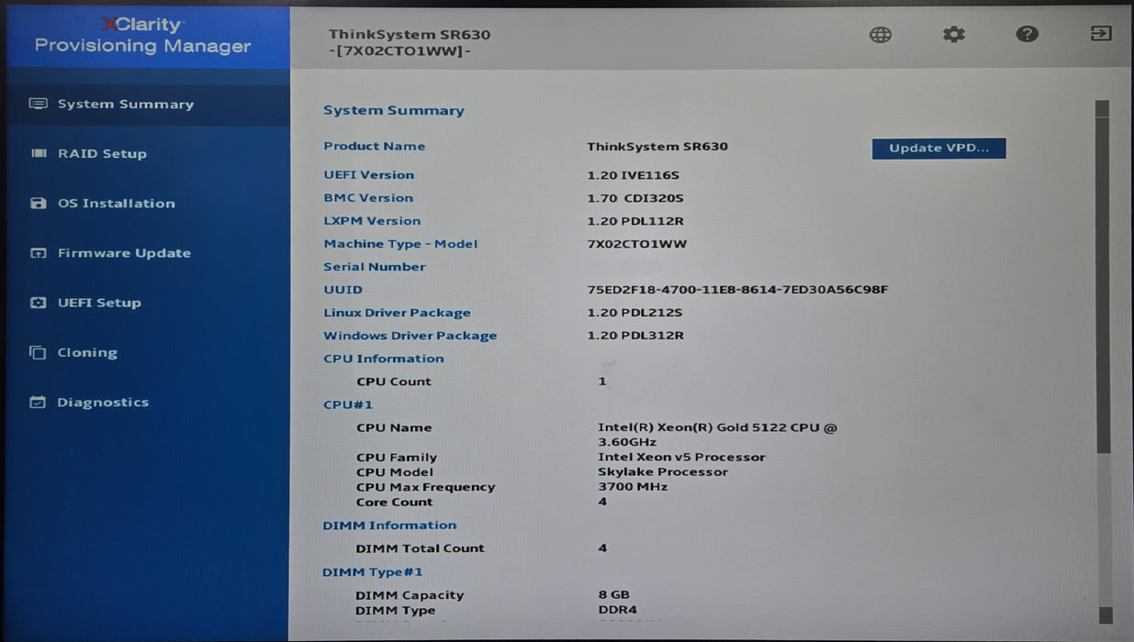Screen dimensions: 1134x642
Task: Click the ThinkSystem SR630 header title
Action: [x=410, y=35]
